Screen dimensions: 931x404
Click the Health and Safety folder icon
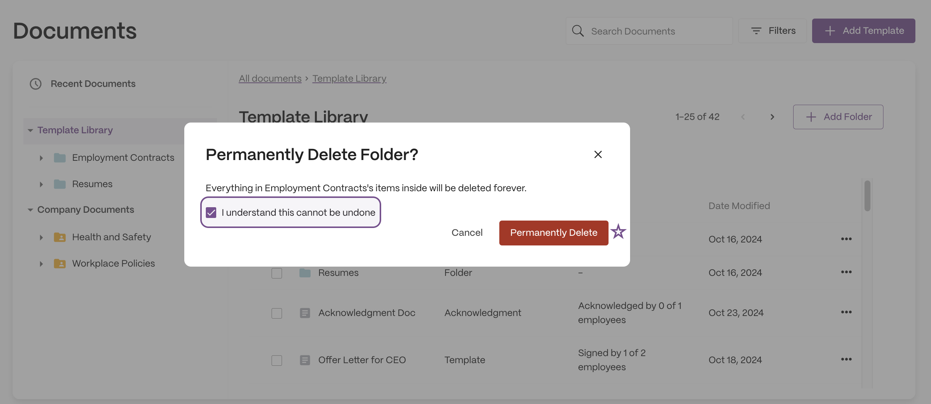click(60, 237)
